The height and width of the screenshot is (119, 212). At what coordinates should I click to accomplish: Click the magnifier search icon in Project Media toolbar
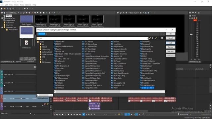pyautogui.click(x=54, y=13)
